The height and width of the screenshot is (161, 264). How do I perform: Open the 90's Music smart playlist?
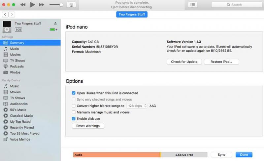pyautogui.click(x=30, y=110)
